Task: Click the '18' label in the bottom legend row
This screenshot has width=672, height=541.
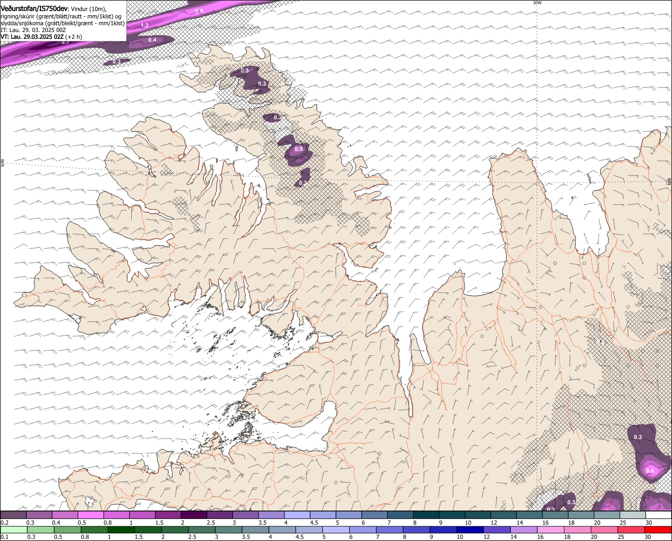Action: click(567, 537)
